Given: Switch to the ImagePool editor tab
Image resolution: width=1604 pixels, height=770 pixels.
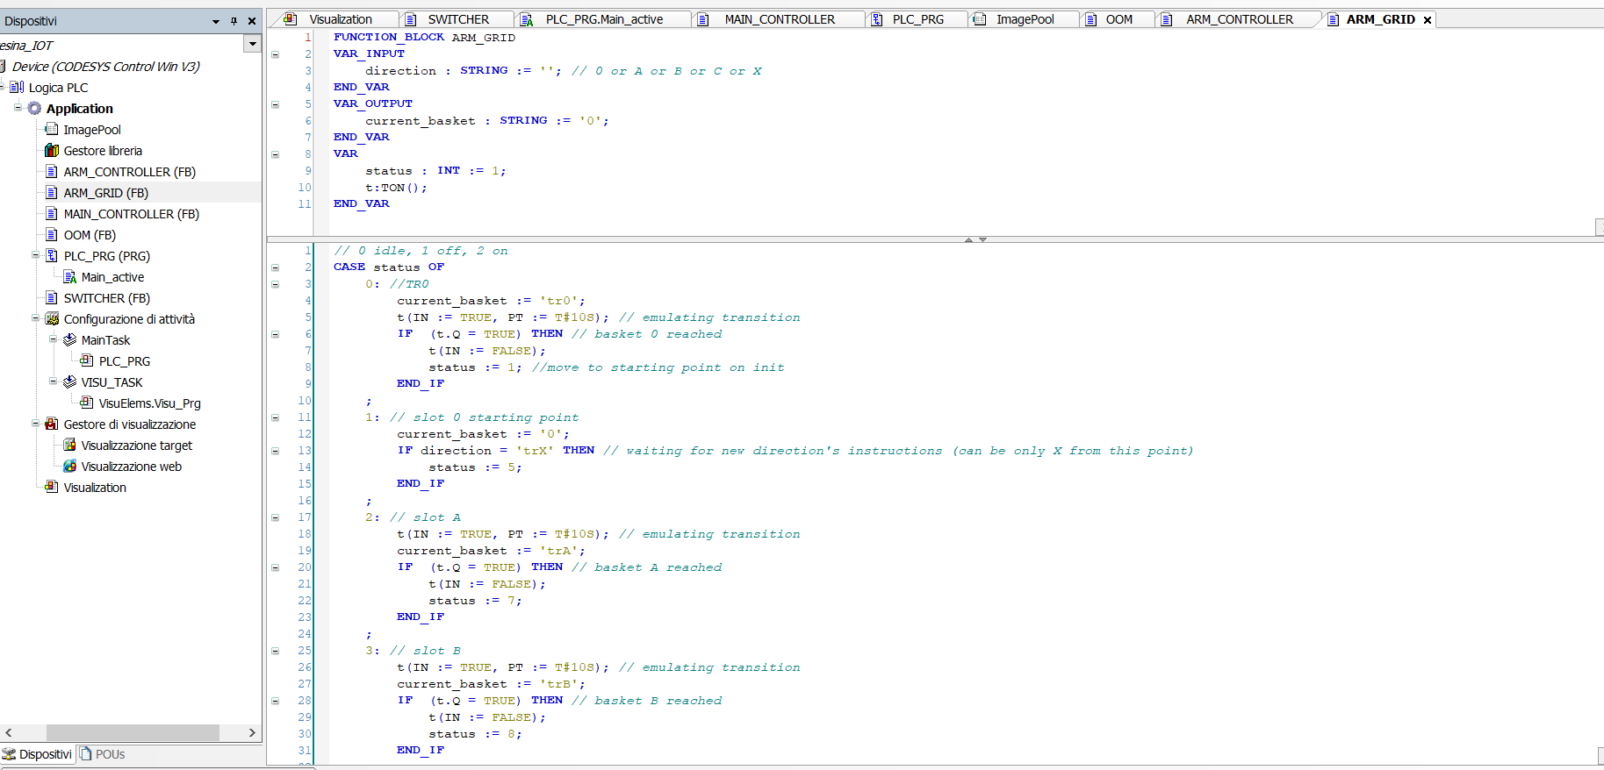Looking at the screenshot, I should pyautogui.click(x=1025, y=19).
